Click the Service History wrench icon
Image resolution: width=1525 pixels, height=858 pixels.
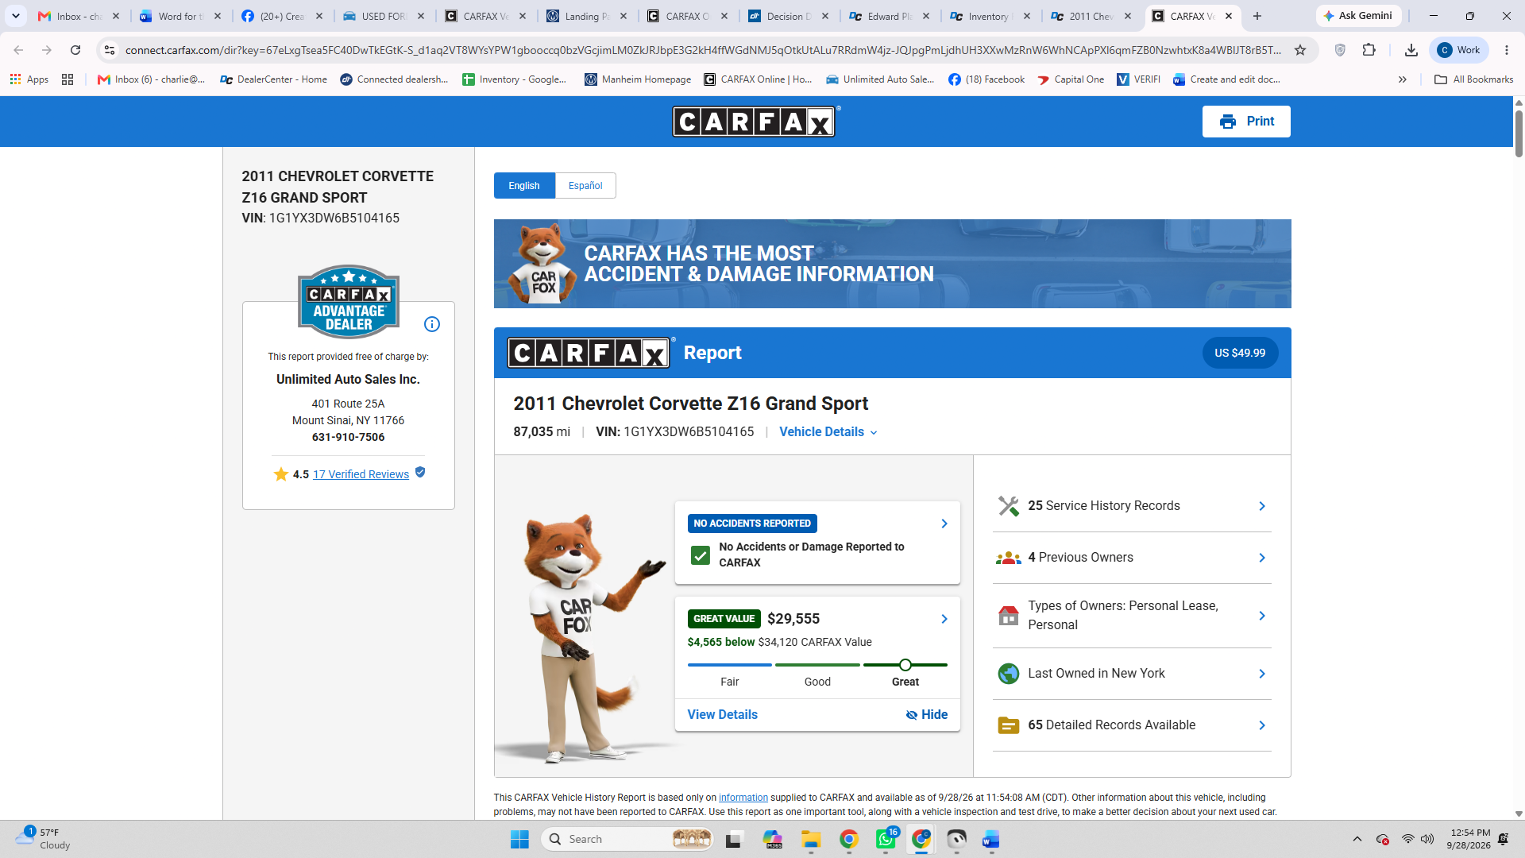(1008, 506)
